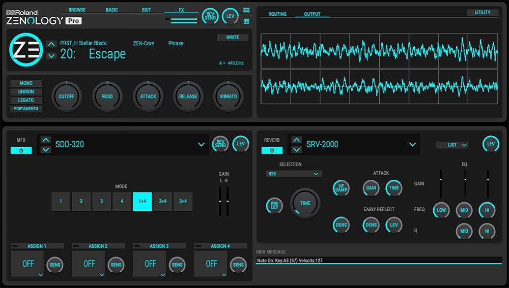Screen dimensions: 509x288
Task: Open the SRV-2000 reverb type dropdown
Action: point(412,144)
